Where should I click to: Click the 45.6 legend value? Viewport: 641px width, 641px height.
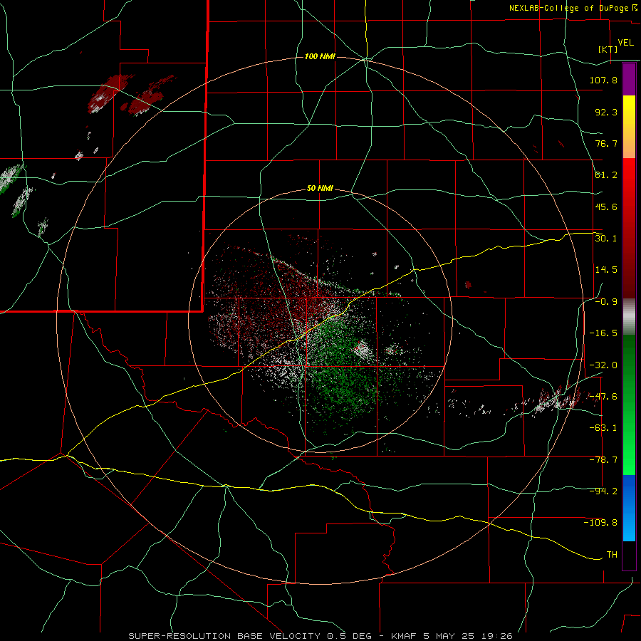pos(606,207)
